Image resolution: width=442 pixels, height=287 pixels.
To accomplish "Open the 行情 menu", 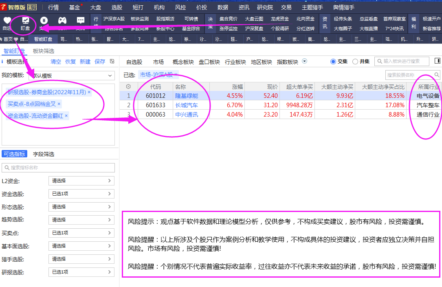I will [x=53, y=7].
